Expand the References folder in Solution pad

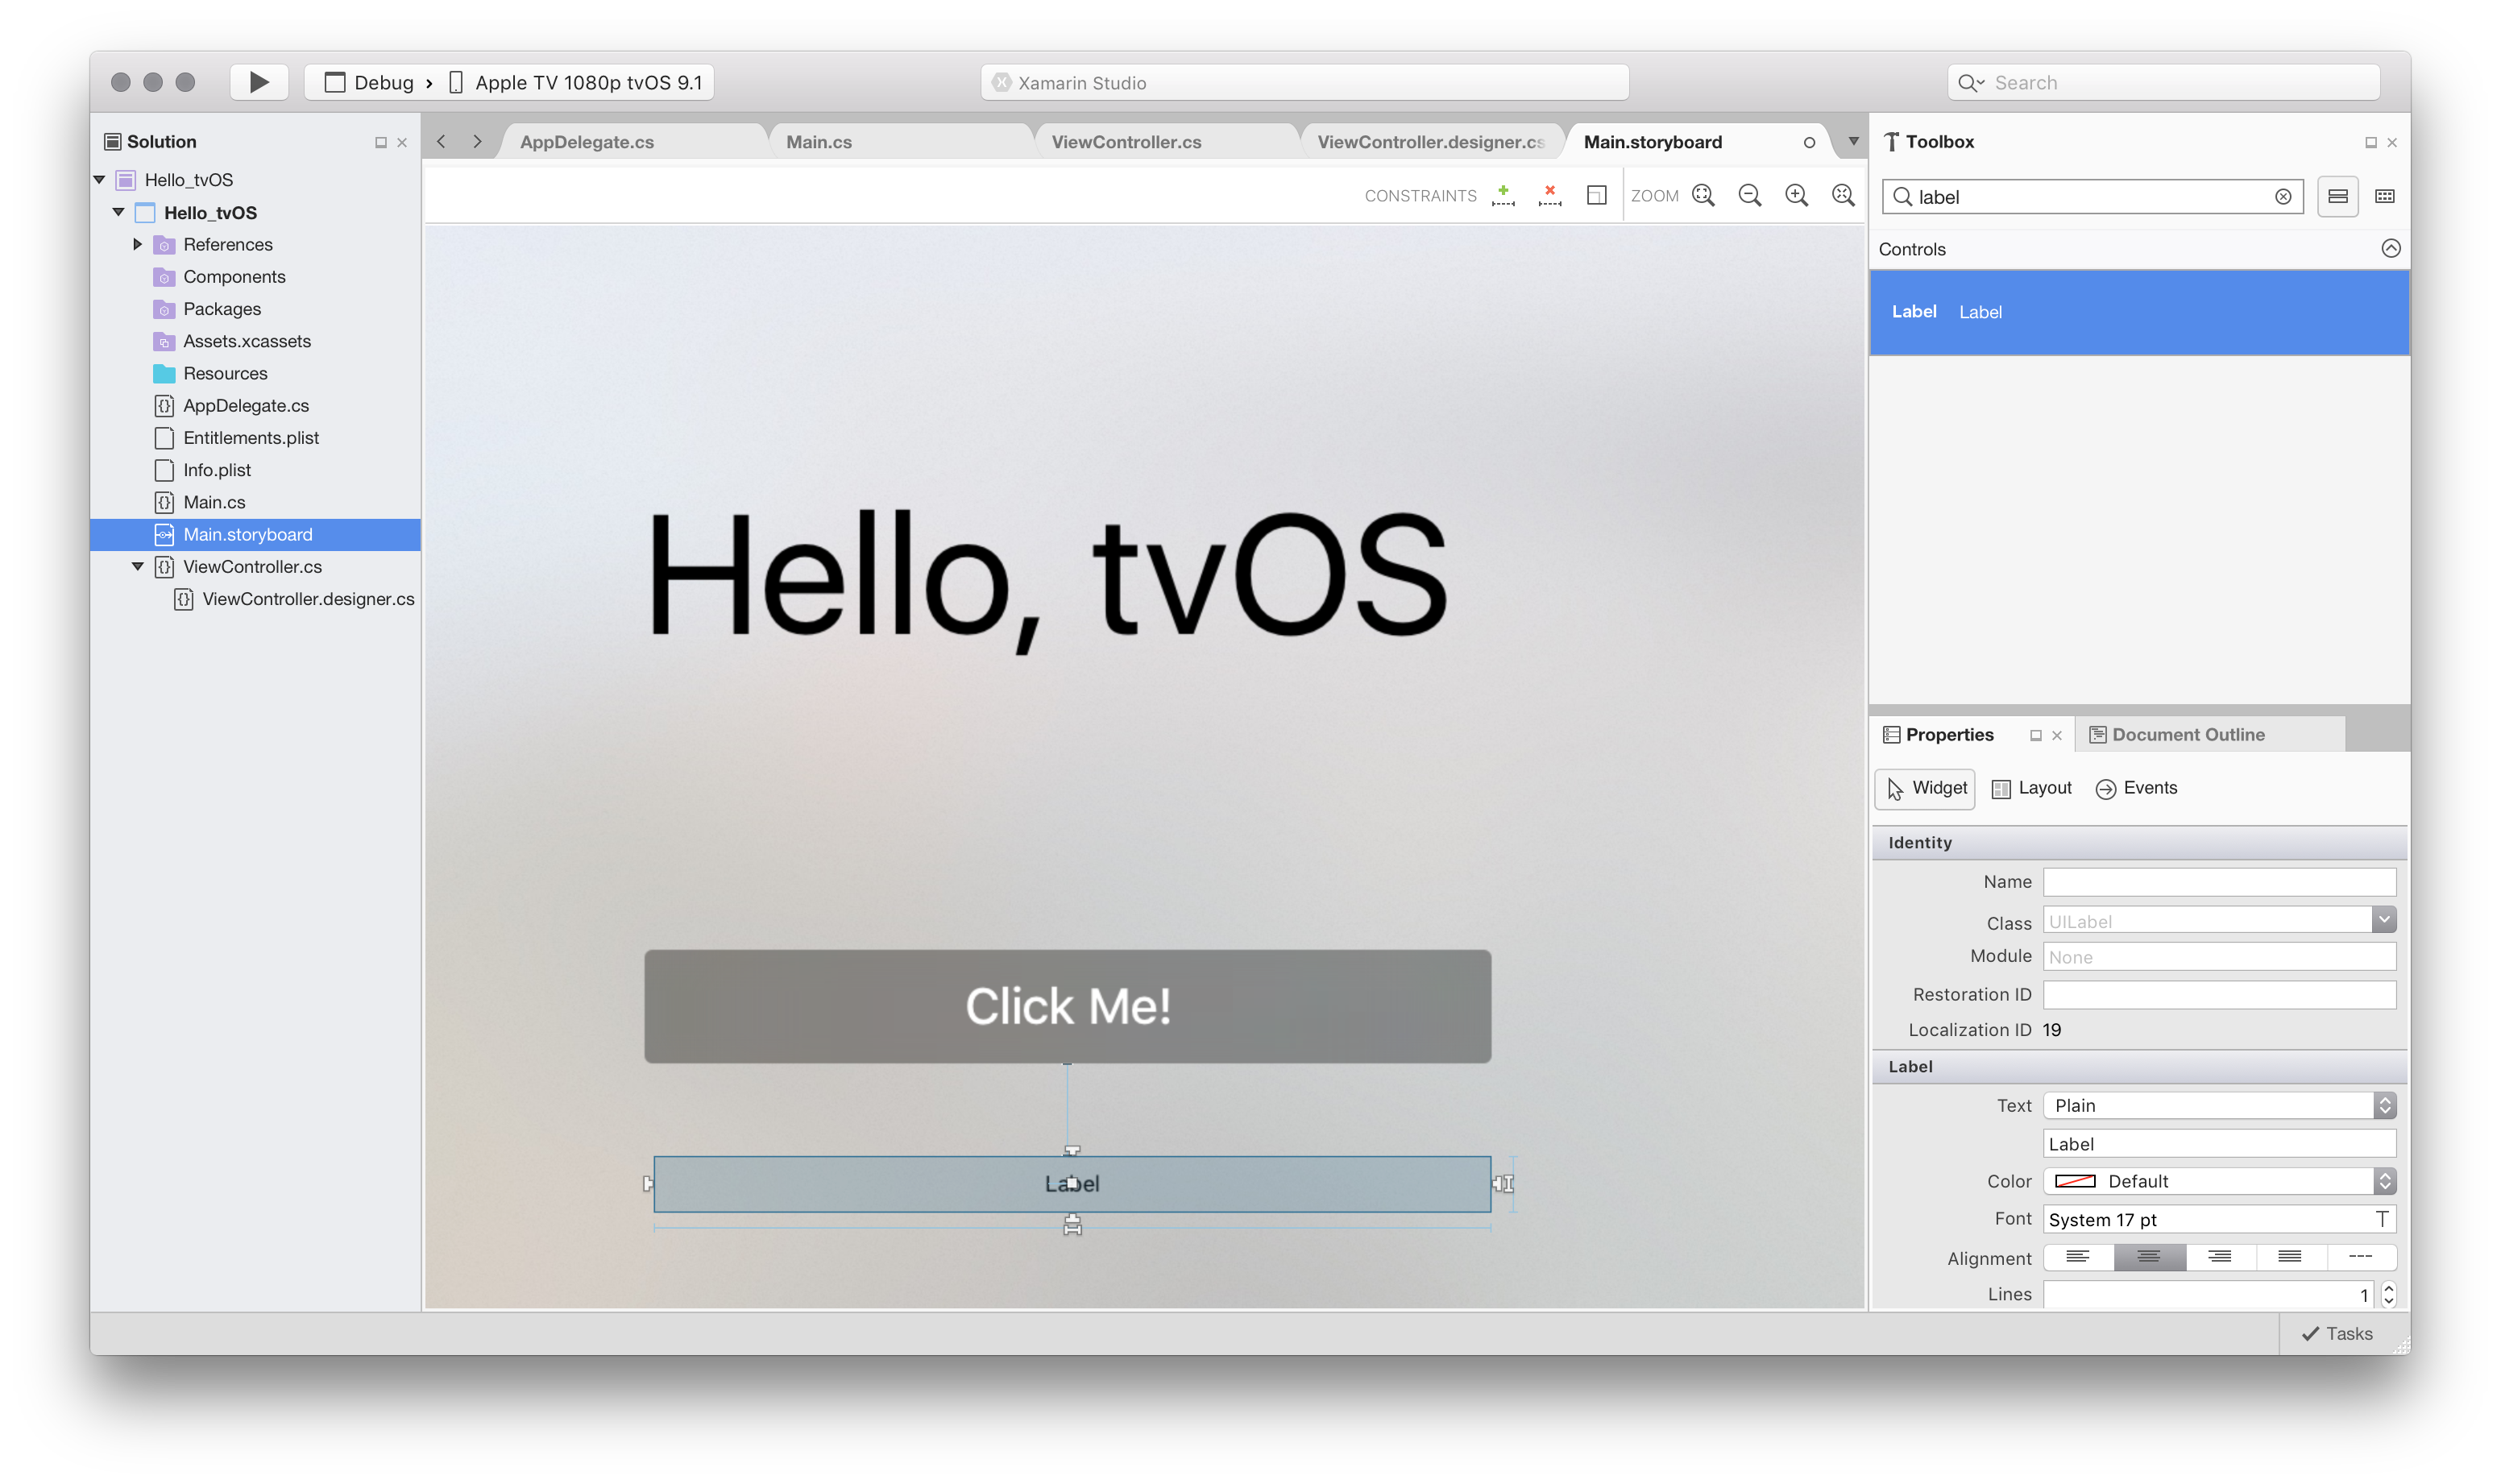(138, 244)
